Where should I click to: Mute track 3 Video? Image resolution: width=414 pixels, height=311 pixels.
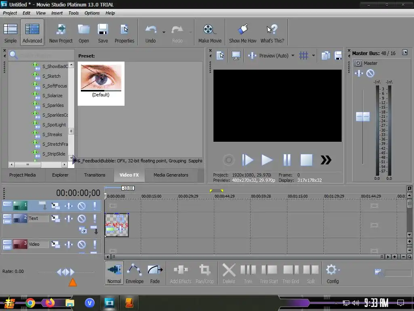(82, 244)
